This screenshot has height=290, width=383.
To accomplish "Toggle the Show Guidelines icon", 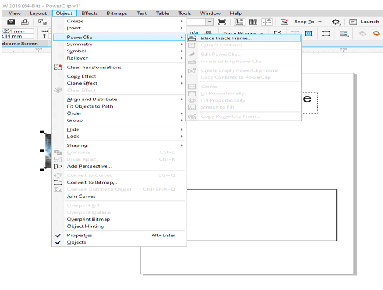I will tap(267, 22).
